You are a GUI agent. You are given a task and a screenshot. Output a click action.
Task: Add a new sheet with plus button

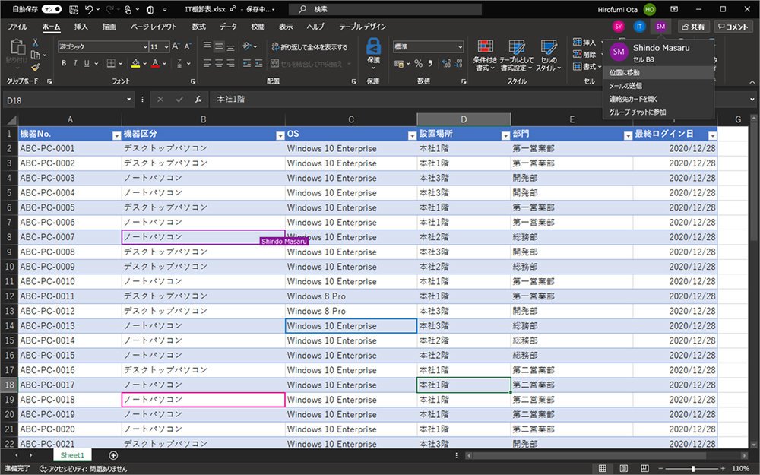point(113,455)
